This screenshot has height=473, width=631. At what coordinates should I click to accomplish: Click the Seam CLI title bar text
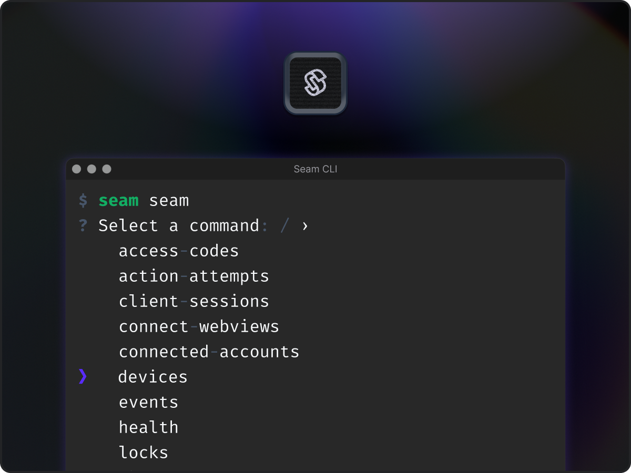[x=315, y=169]
